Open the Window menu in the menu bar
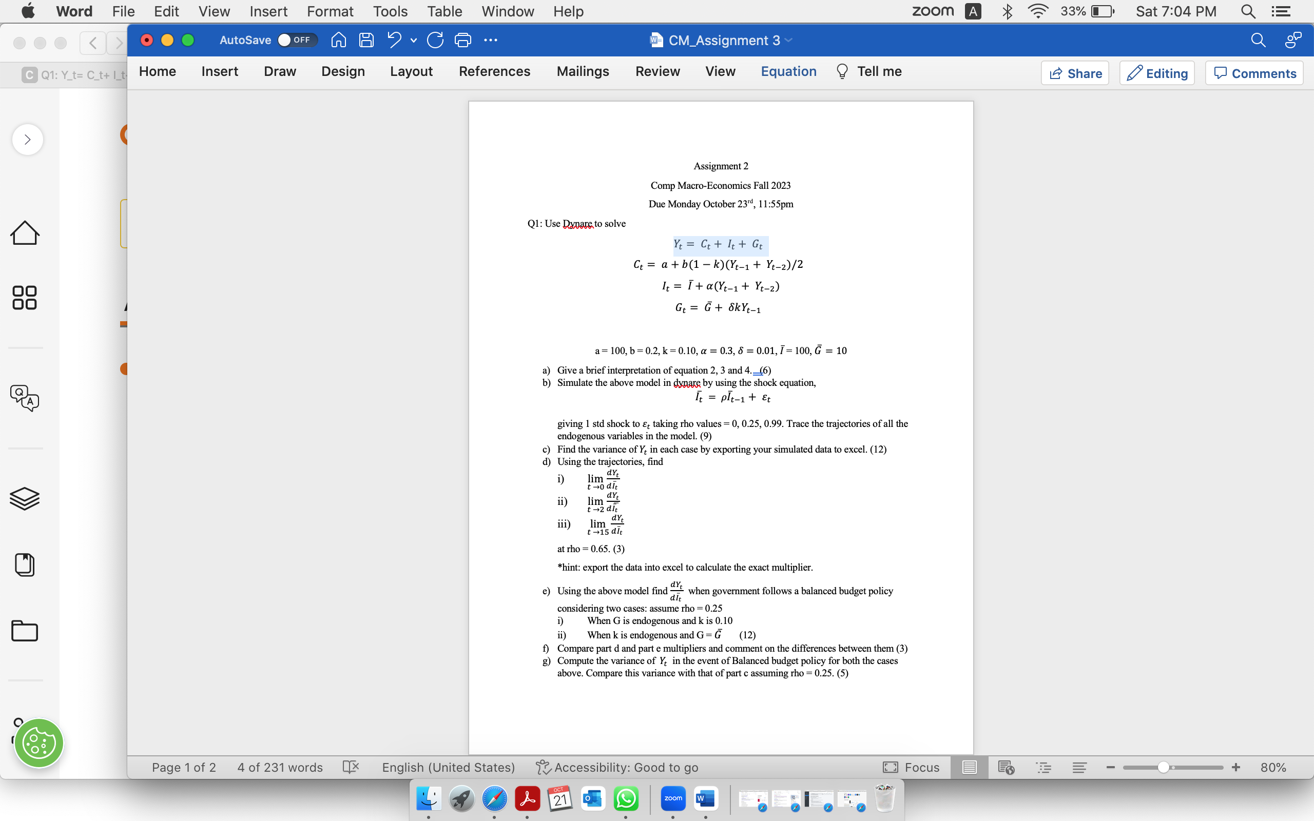Image resolution: width=1314 pixels, height=821 pixels. [507, 11]
